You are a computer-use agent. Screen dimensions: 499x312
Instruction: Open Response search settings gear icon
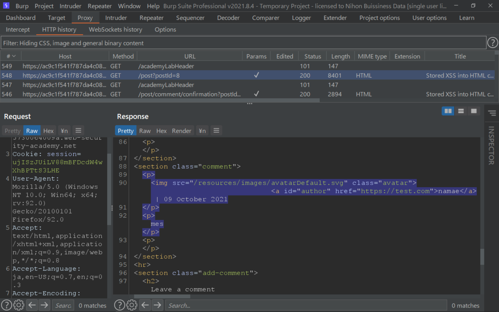[132, 305]
